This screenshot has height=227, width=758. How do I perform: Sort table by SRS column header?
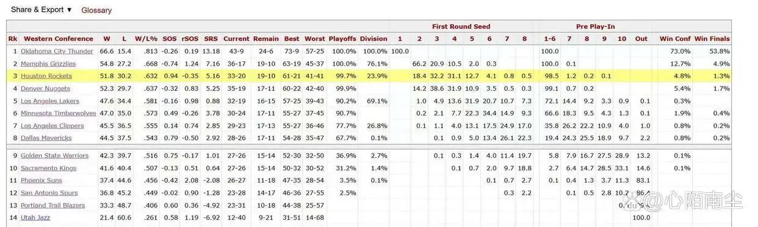point(211,39)
